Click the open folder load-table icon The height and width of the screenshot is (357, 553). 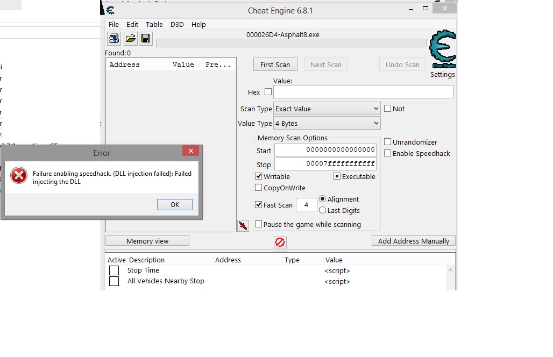pos(130,38)
